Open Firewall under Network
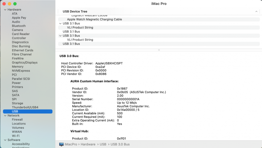The image size is (262, 148). [17, 120]
